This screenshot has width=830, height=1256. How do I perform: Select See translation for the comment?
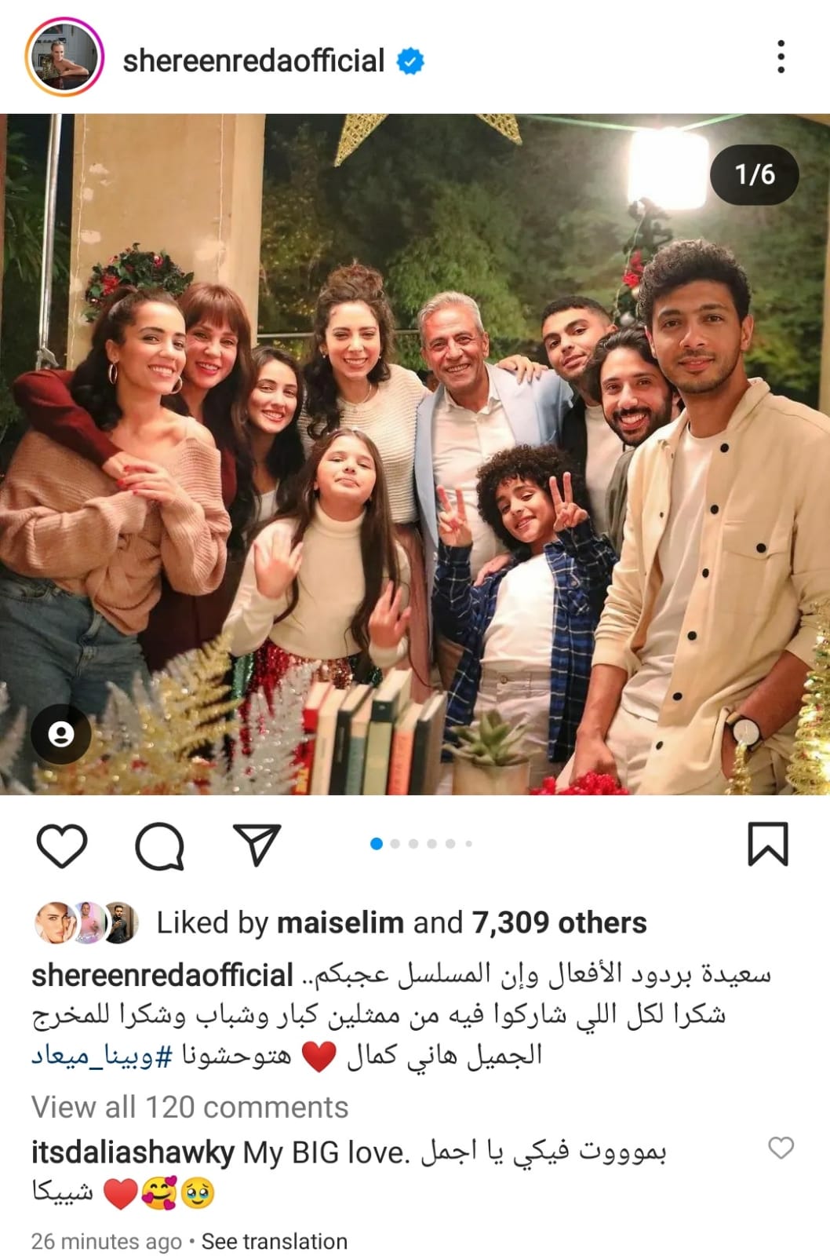(275, 1241)
